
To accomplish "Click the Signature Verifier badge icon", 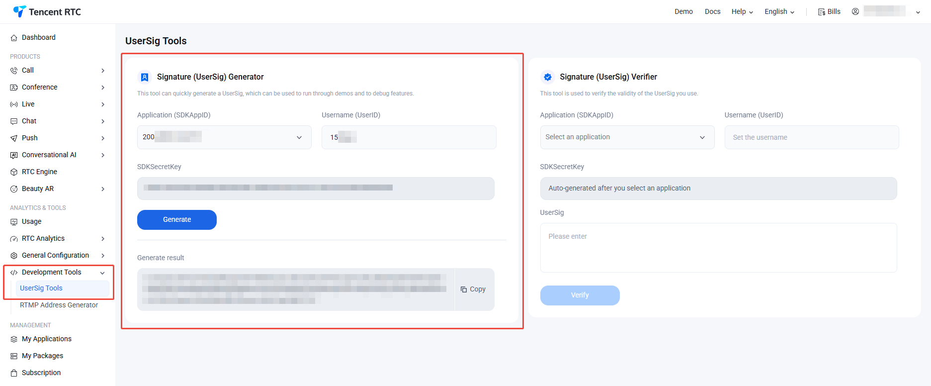I will pos(548,77).
